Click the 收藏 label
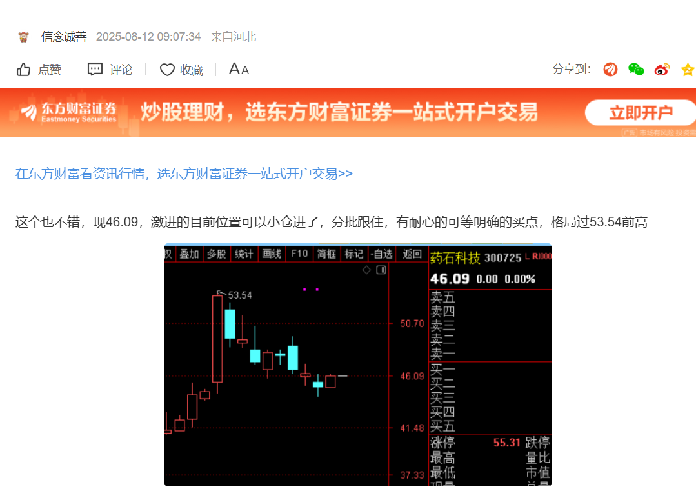This screenshot has width=696, height=500. [192, 70]
